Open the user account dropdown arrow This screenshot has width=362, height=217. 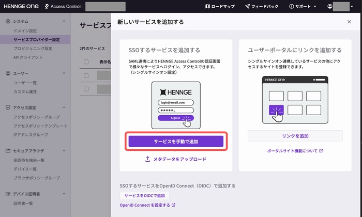pyautogui.click(x=352, y=6)
